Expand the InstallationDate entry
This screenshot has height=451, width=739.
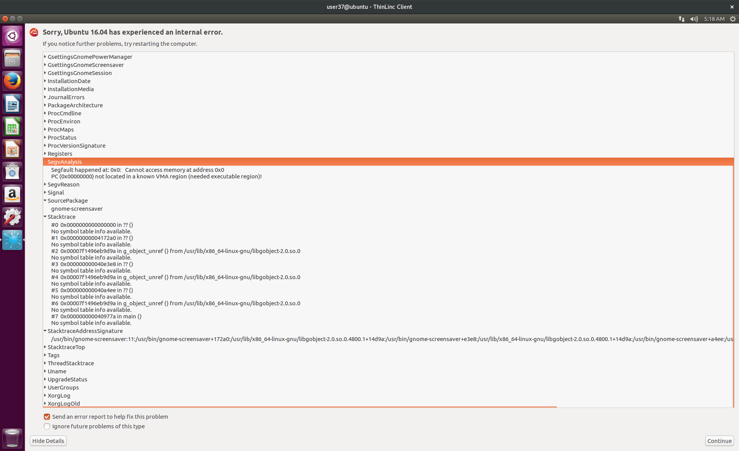tap(45, 81)
